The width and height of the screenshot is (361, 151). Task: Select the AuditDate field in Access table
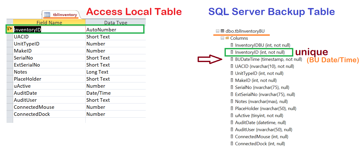(49, 93)
